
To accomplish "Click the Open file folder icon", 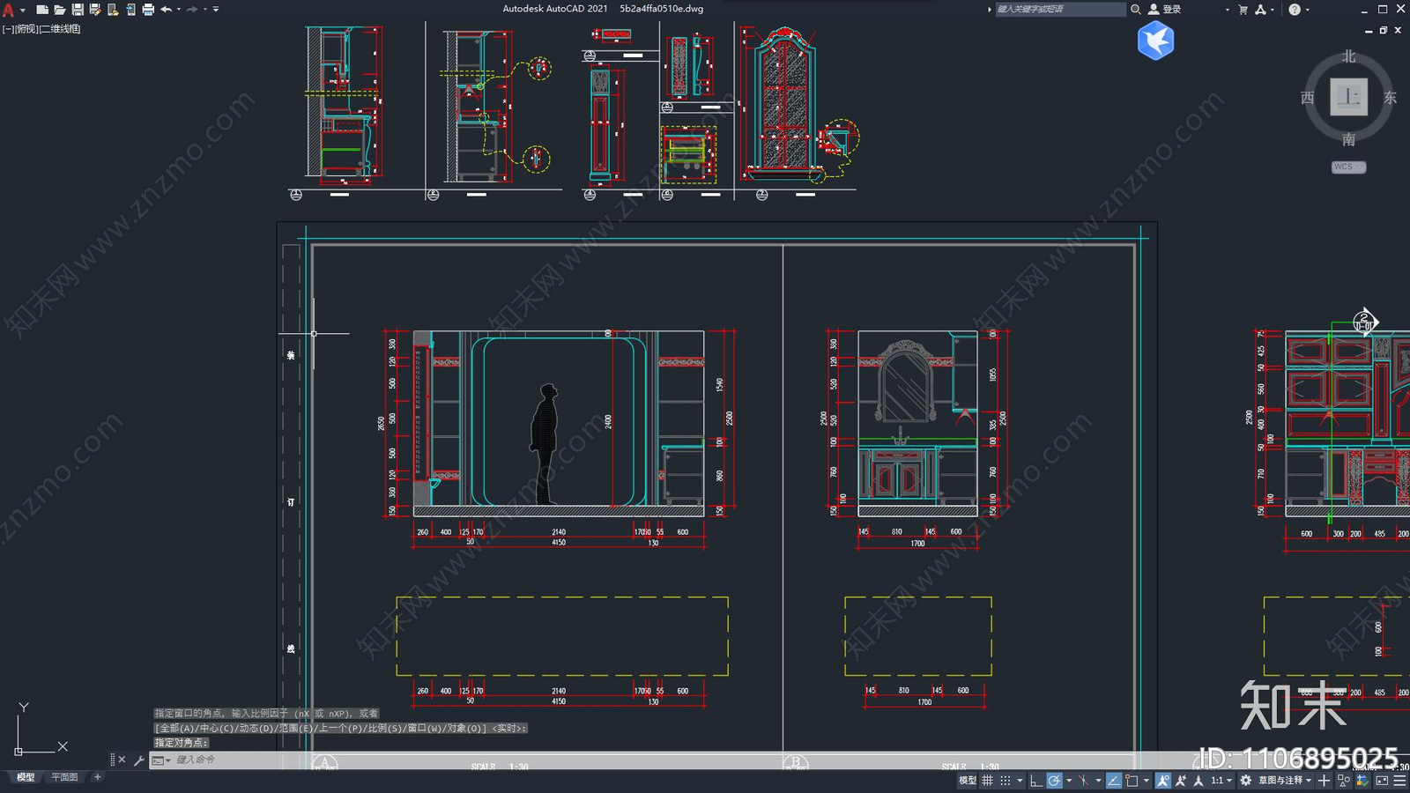I will tap(59, 10).
